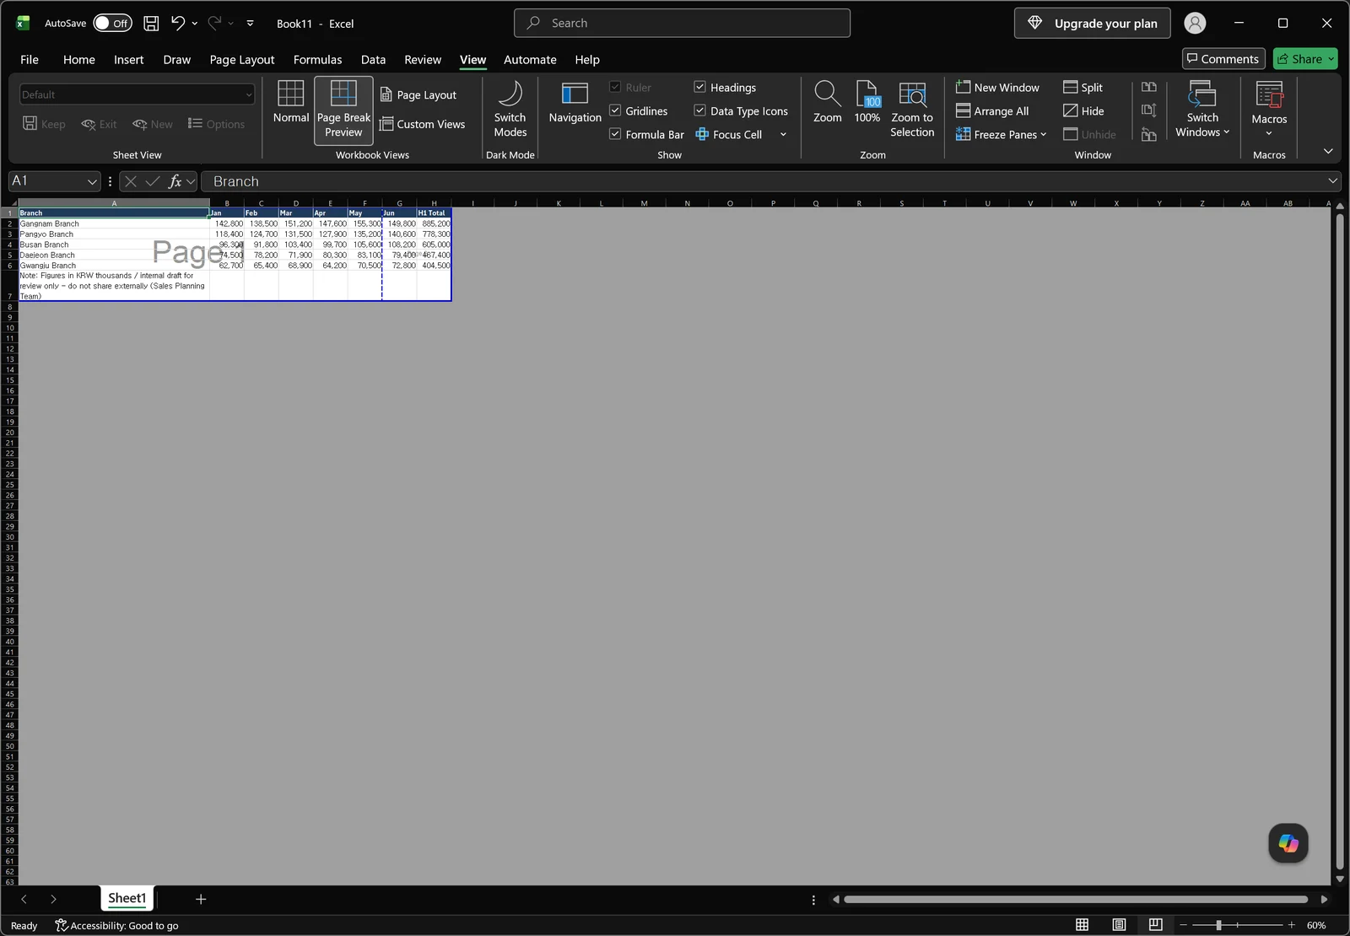Expand the Focus Cell options arrow

click(783, 135)
